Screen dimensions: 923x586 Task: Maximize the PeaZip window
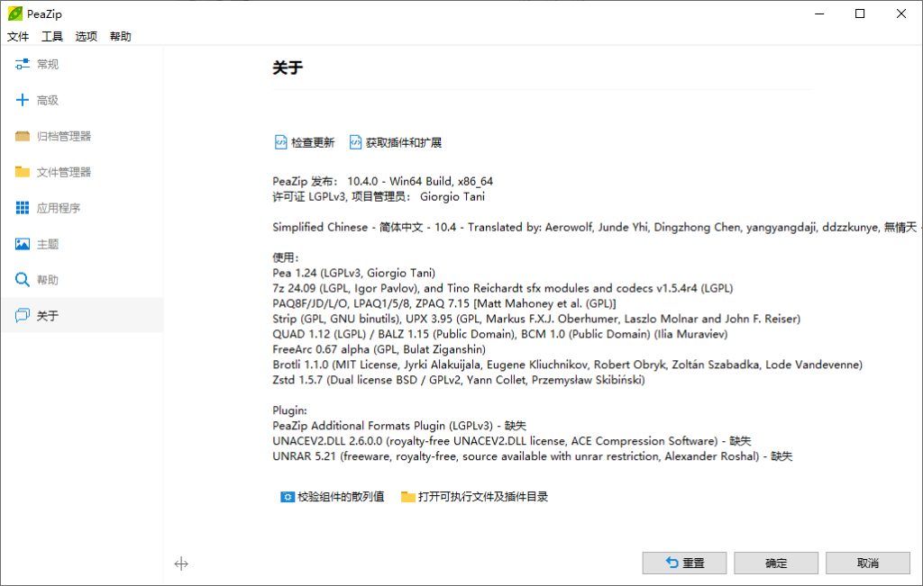(x=860, y=14)
